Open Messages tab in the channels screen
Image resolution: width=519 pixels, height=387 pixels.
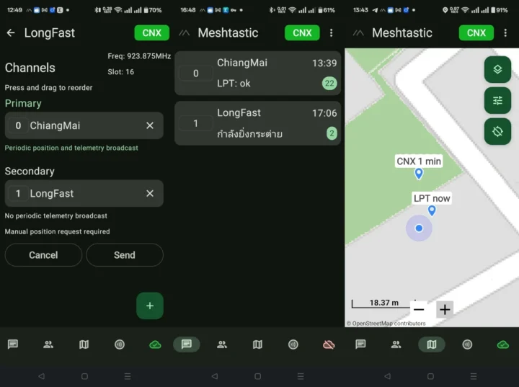coord(13,344)
